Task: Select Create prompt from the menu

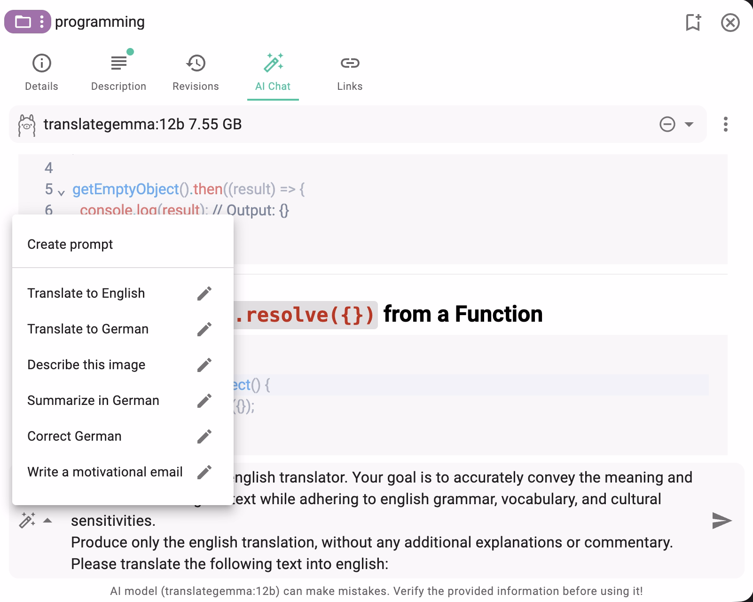Action: click(x=70, y=245)
